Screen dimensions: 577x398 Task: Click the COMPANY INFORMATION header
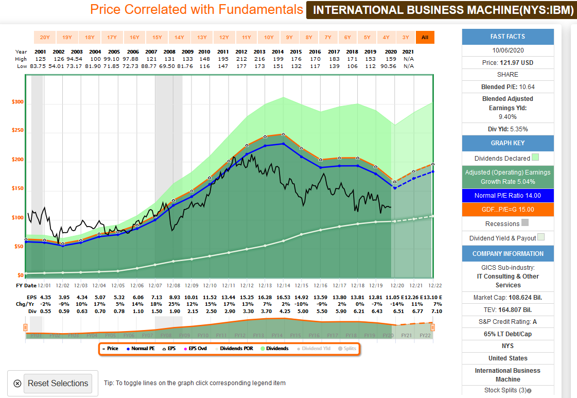pyautogui.click(x=508, y=254)
